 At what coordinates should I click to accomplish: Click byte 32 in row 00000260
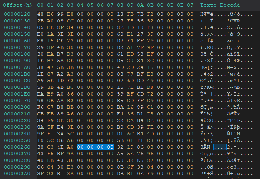(x=120, y=147)
